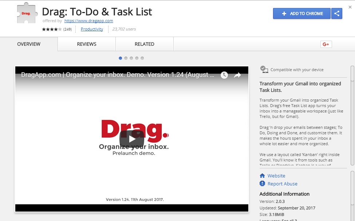Select the first carousel dot

121,58
